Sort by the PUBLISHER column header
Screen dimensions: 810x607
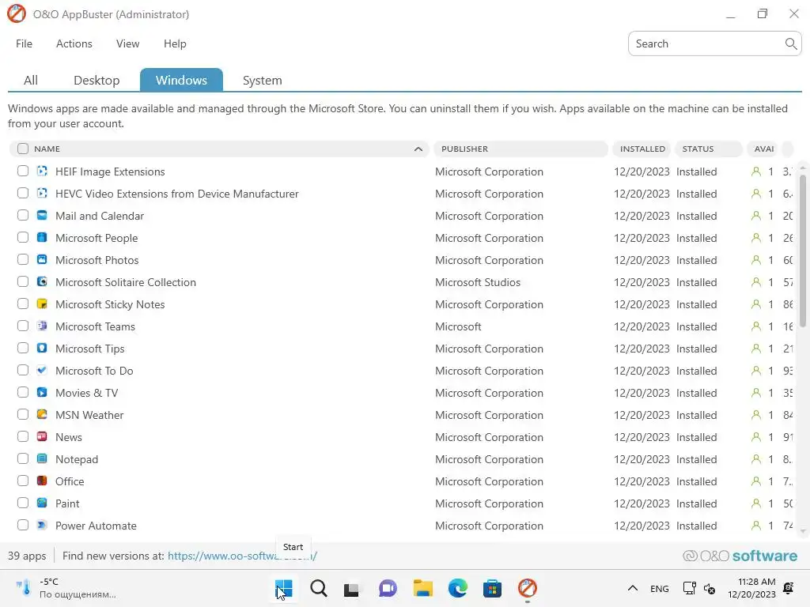(x=520, y=149)
